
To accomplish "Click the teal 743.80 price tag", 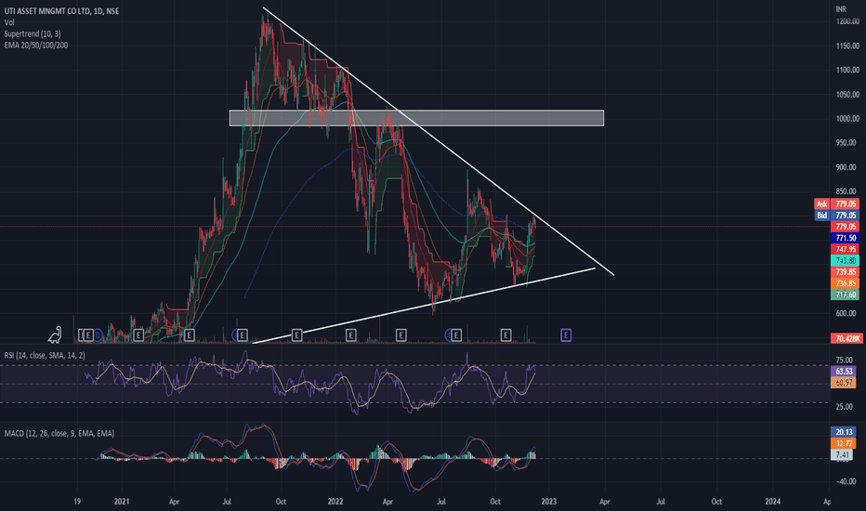I will click(845, 261).
